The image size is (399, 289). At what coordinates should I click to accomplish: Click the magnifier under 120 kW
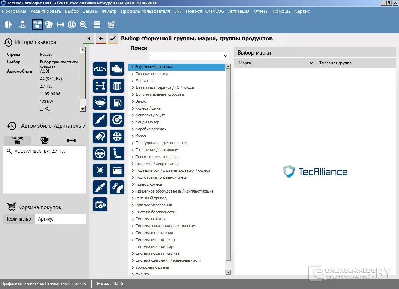click(x=47, y=109)
